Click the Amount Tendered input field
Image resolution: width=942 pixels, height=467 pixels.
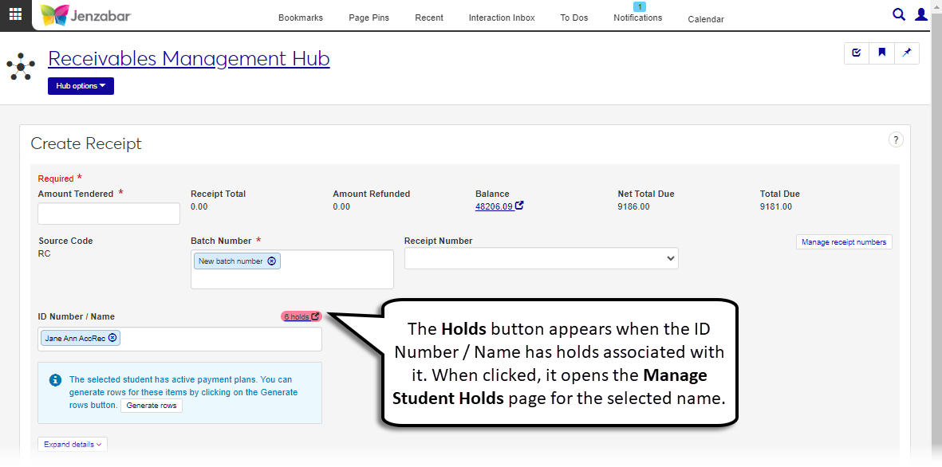pos(109,214)
